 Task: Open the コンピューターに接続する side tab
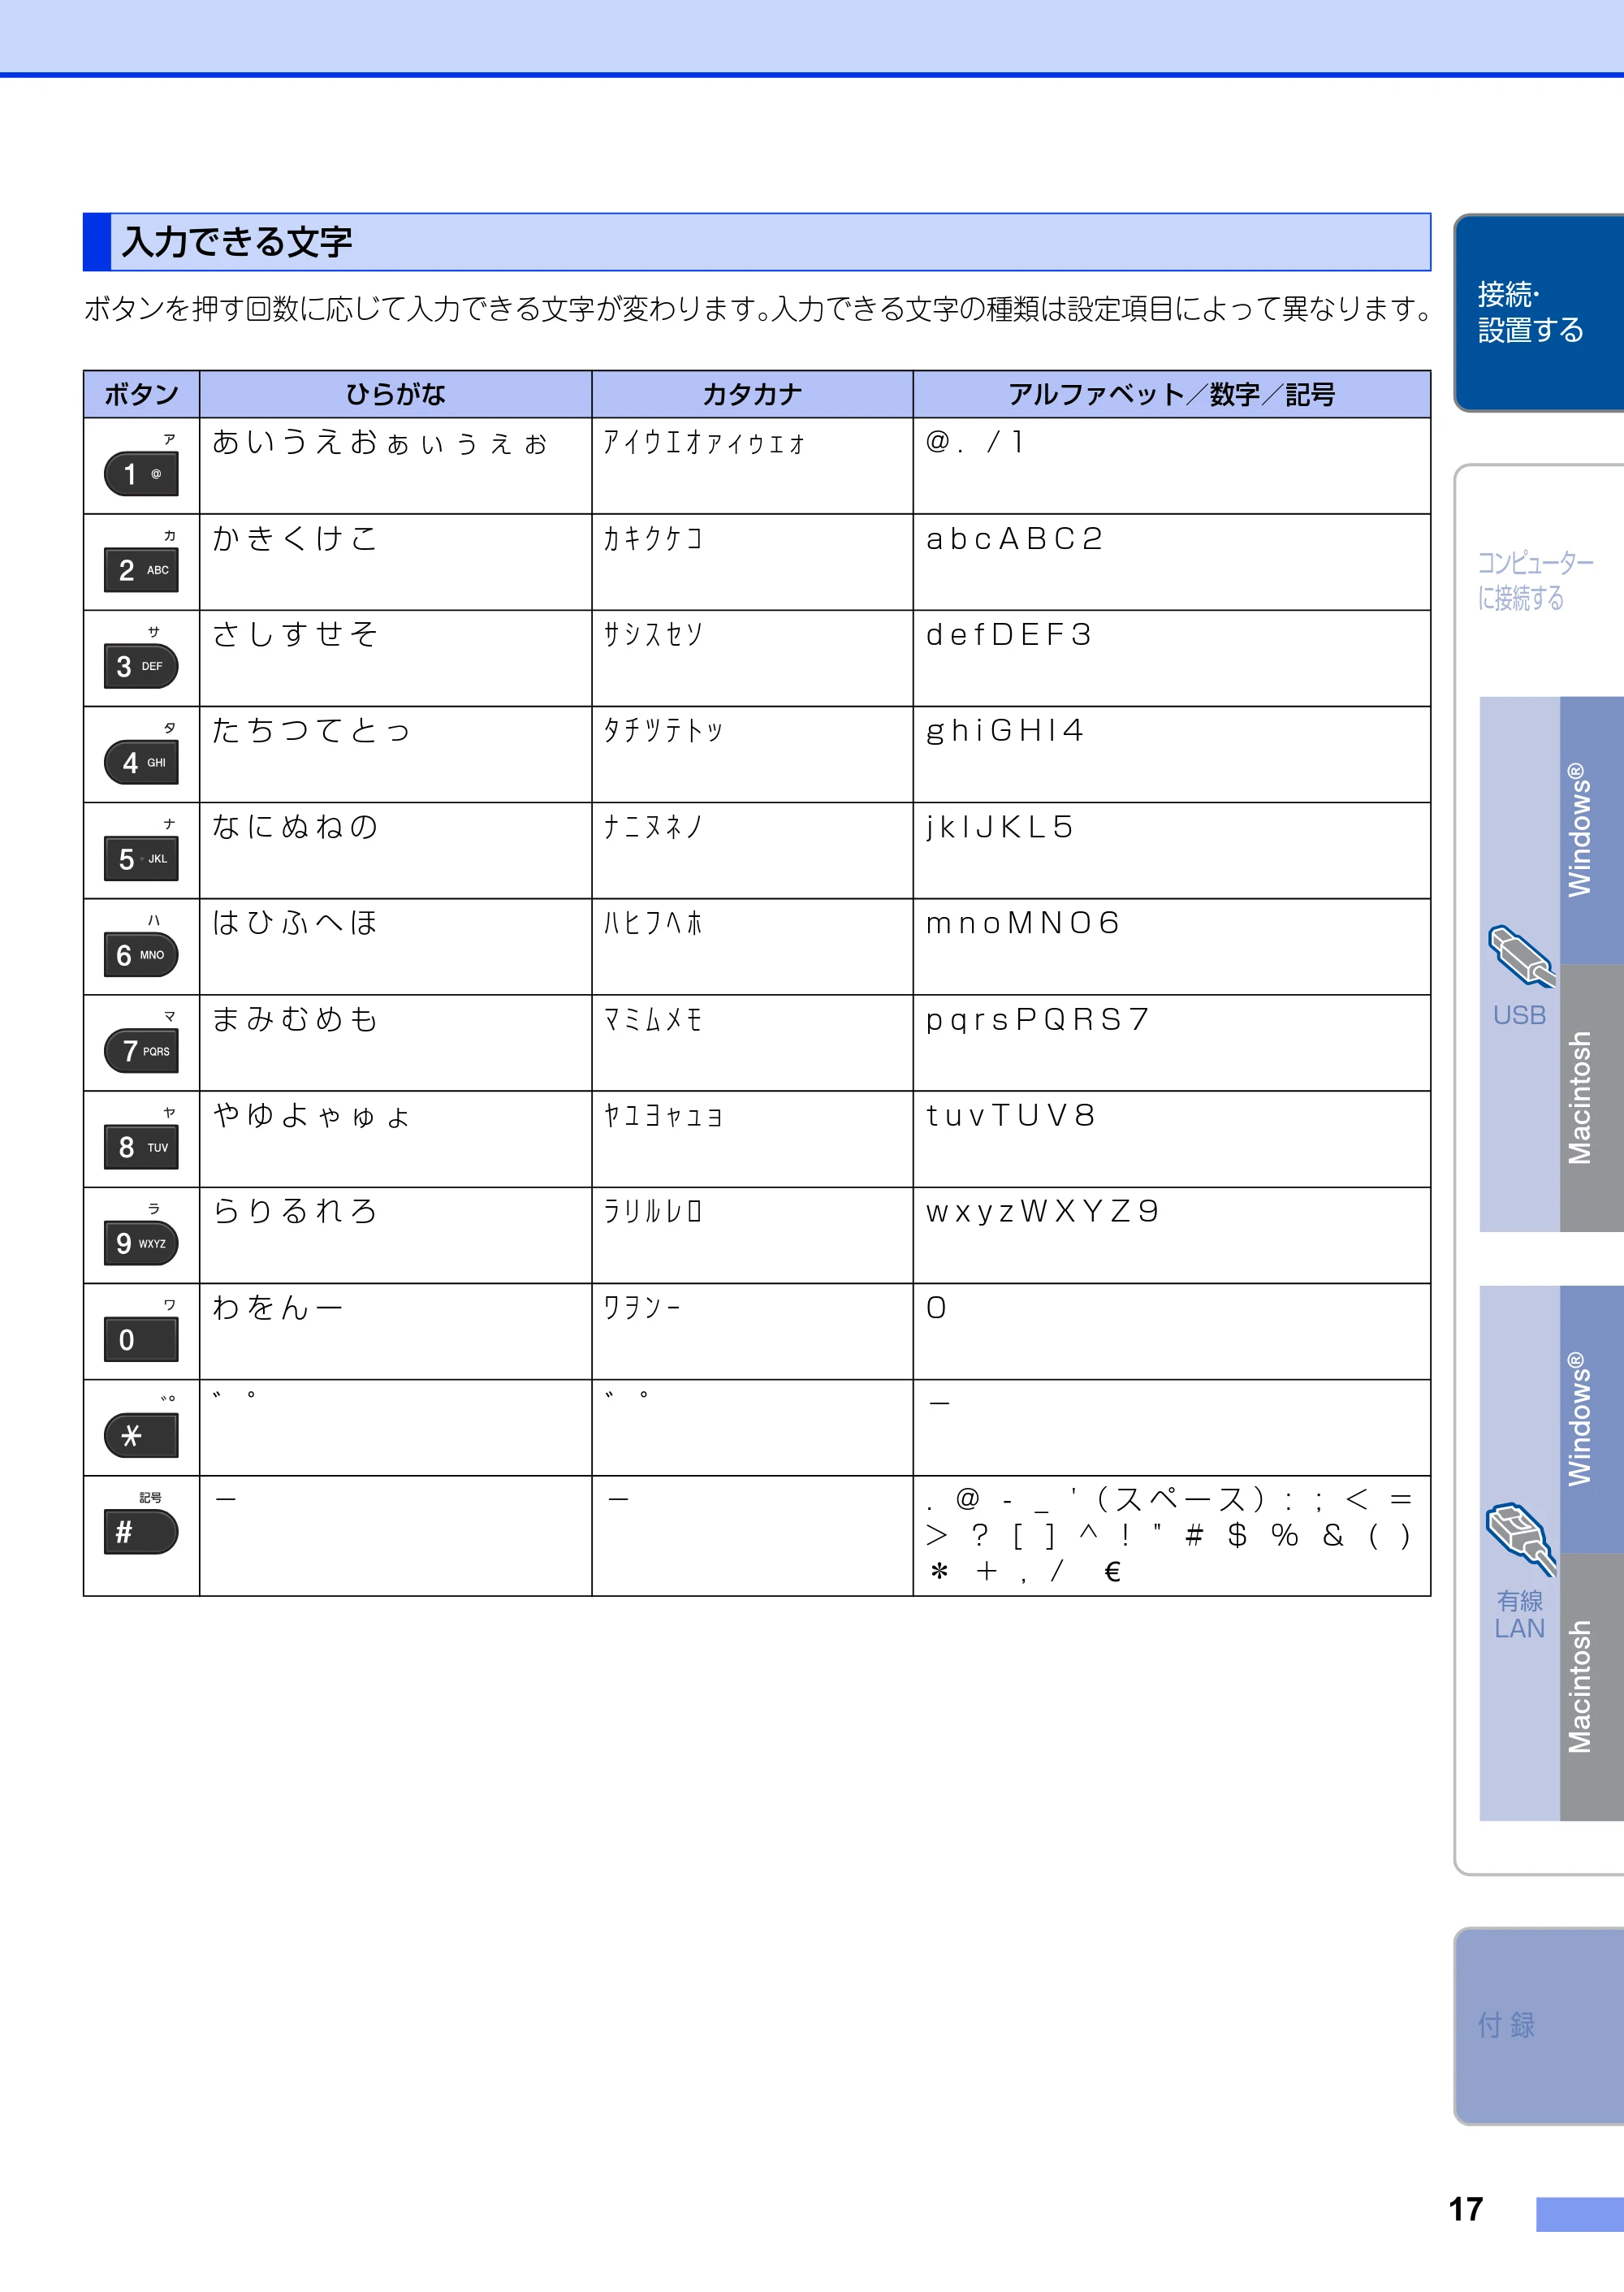pos(1536,580)
